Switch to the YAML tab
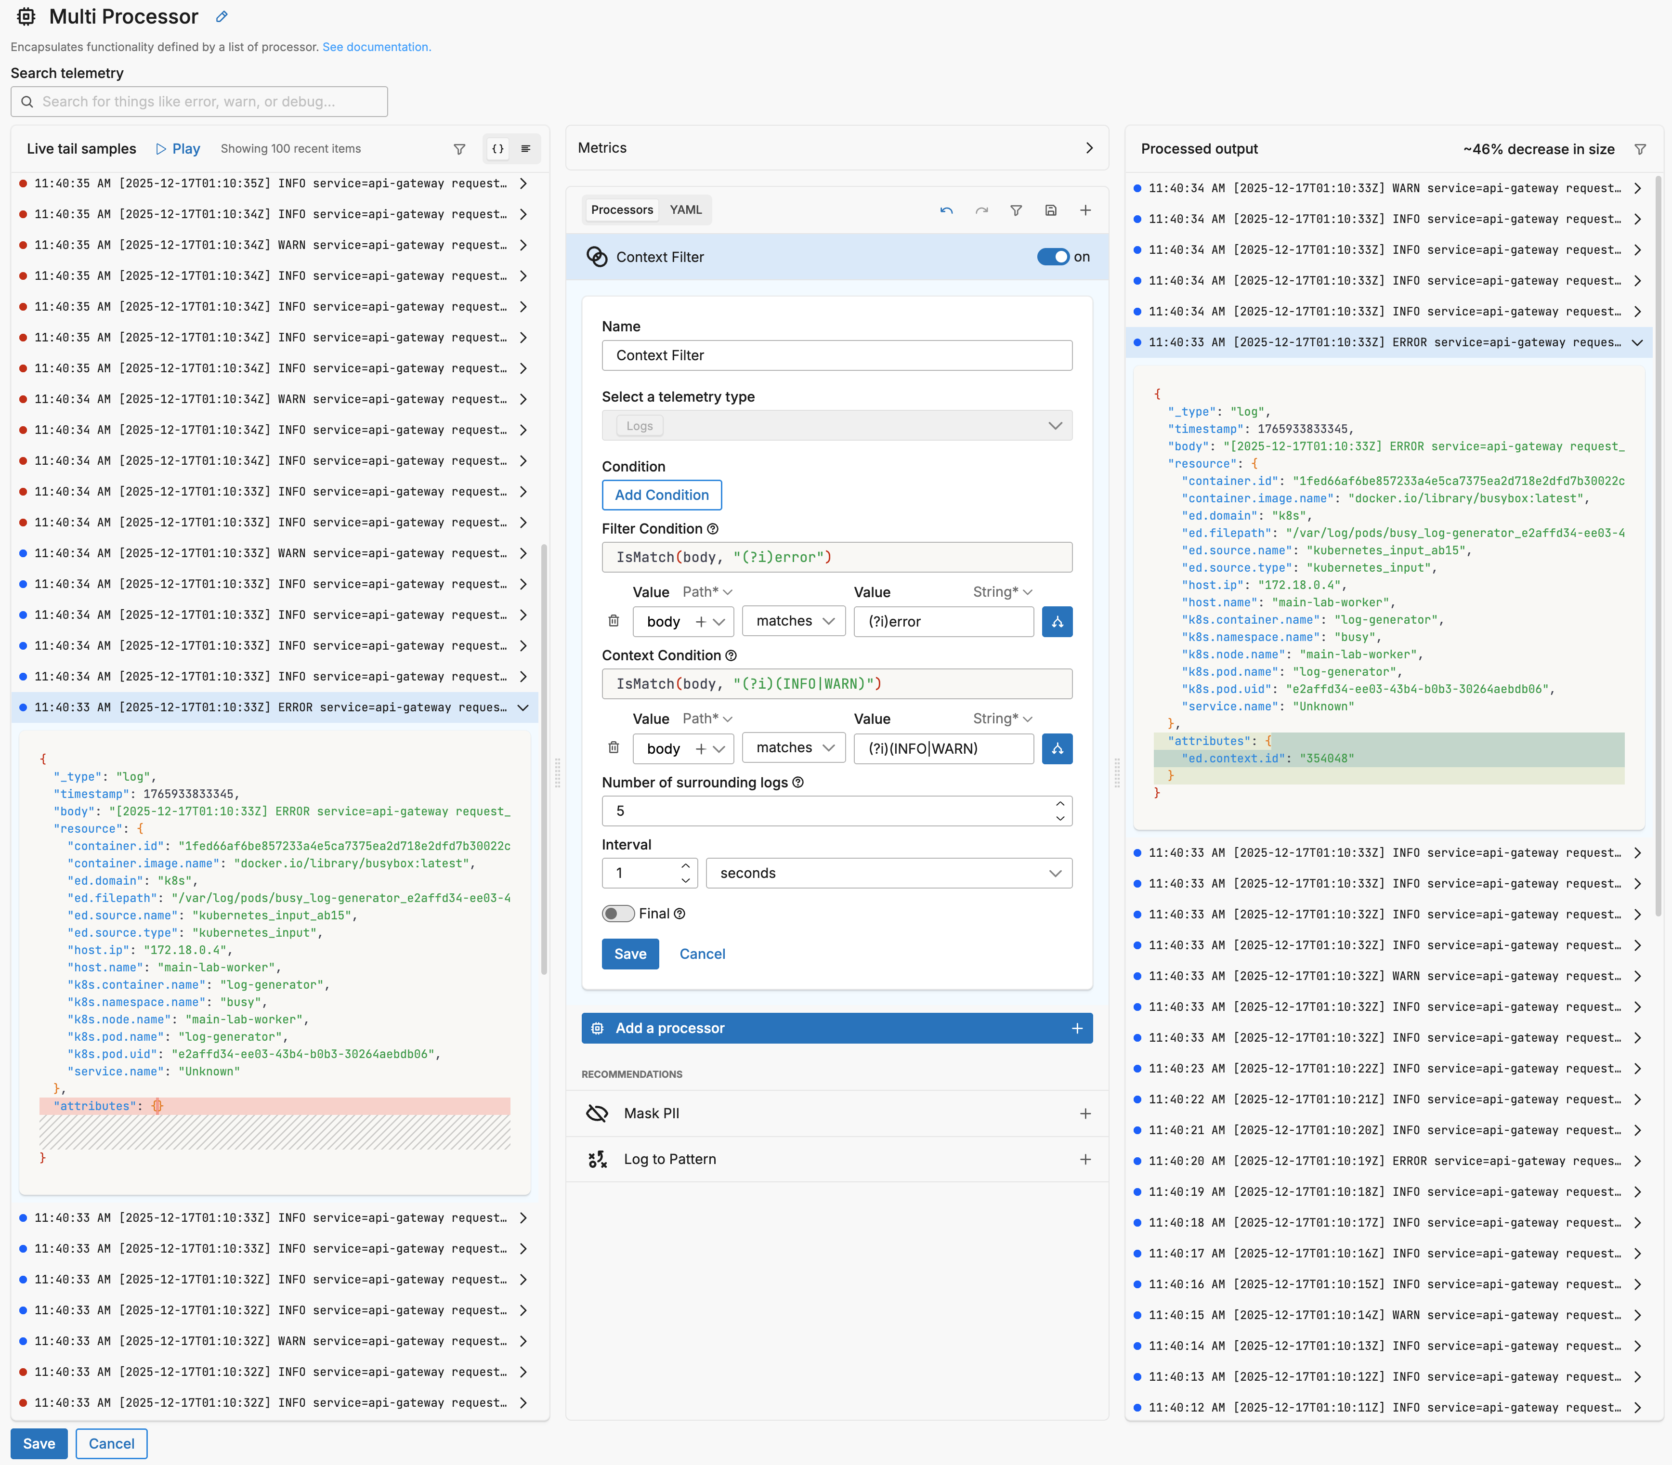The width and height of the screenshot is (1672, 1465). click(x=685, y=210)
